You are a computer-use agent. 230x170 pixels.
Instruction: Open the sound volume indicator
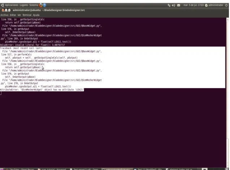[x=174, y=5]
